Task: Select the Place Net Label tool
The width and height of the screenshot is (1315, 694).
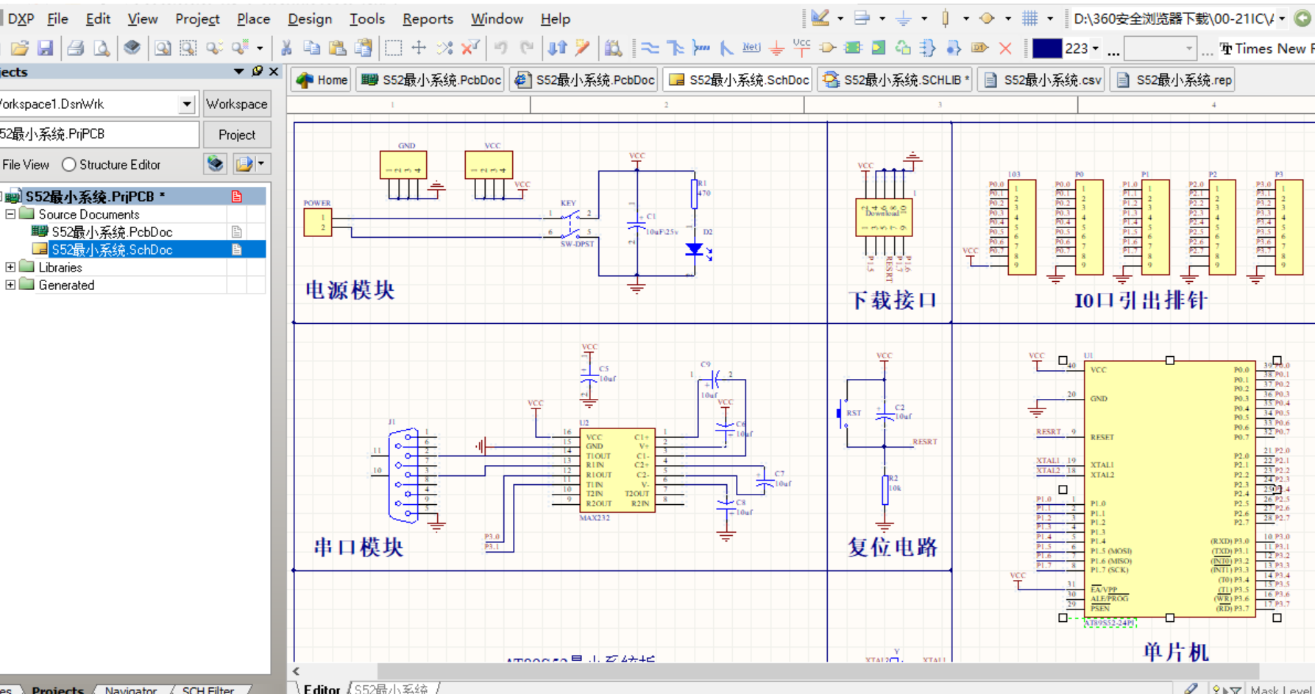Action: coord(751,49)
